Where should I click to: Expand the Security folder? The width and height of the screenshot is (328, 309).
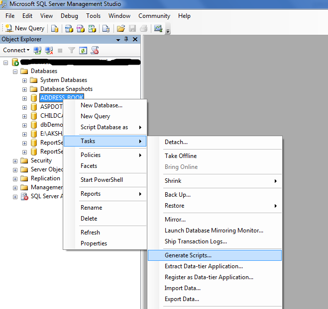(x=15, y=161)
